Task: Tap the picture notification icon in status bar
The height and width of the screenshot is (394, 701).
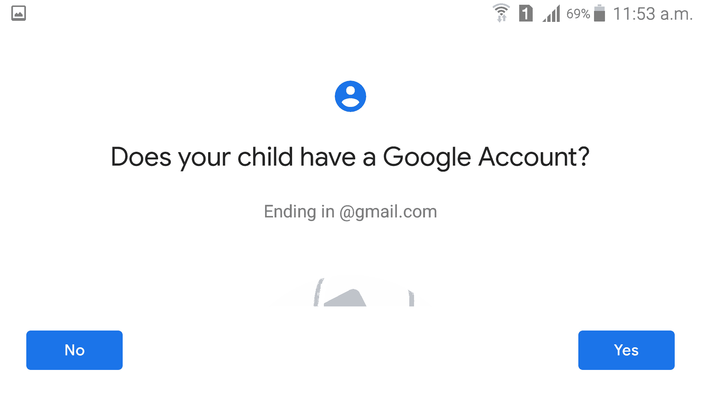Action: [19, 13]
